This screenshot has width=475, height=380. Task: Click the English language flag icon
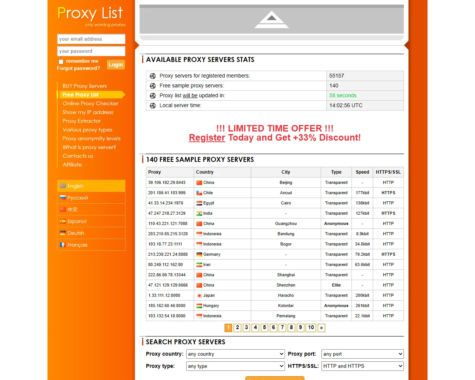pos(63,186)
